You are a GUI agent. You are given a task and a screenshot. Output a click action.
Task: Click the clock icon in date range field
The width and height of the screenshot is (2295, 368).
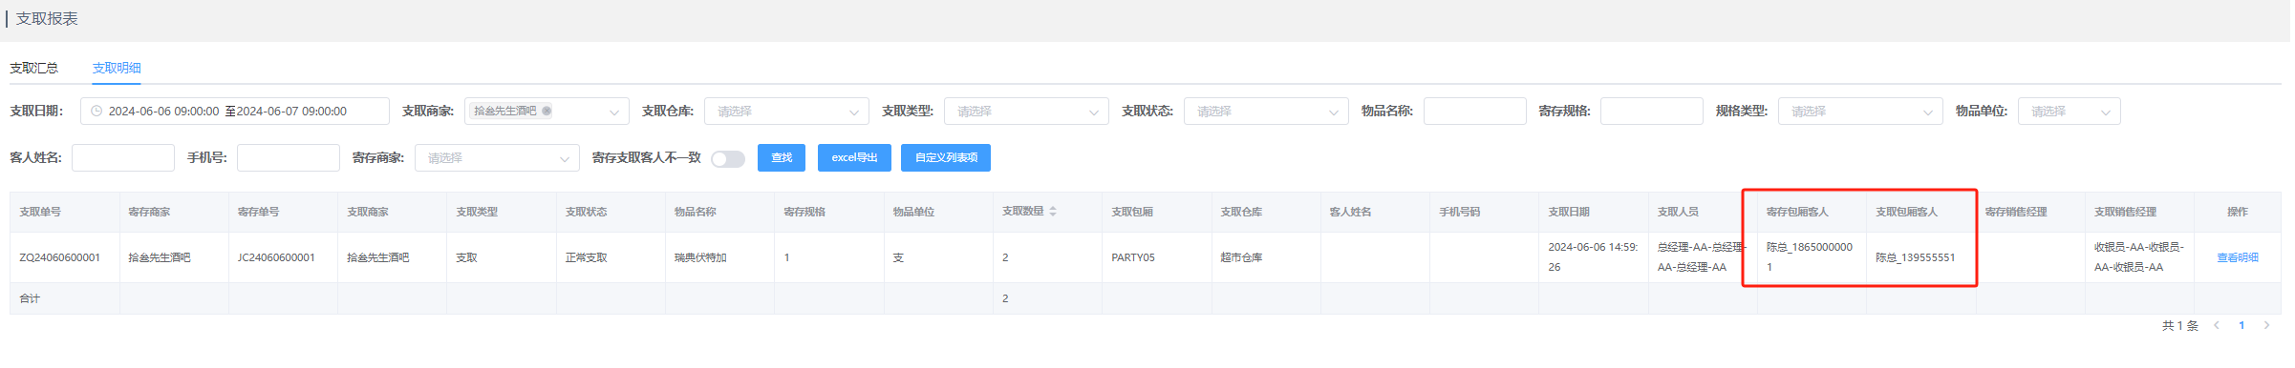pos(97,112)
